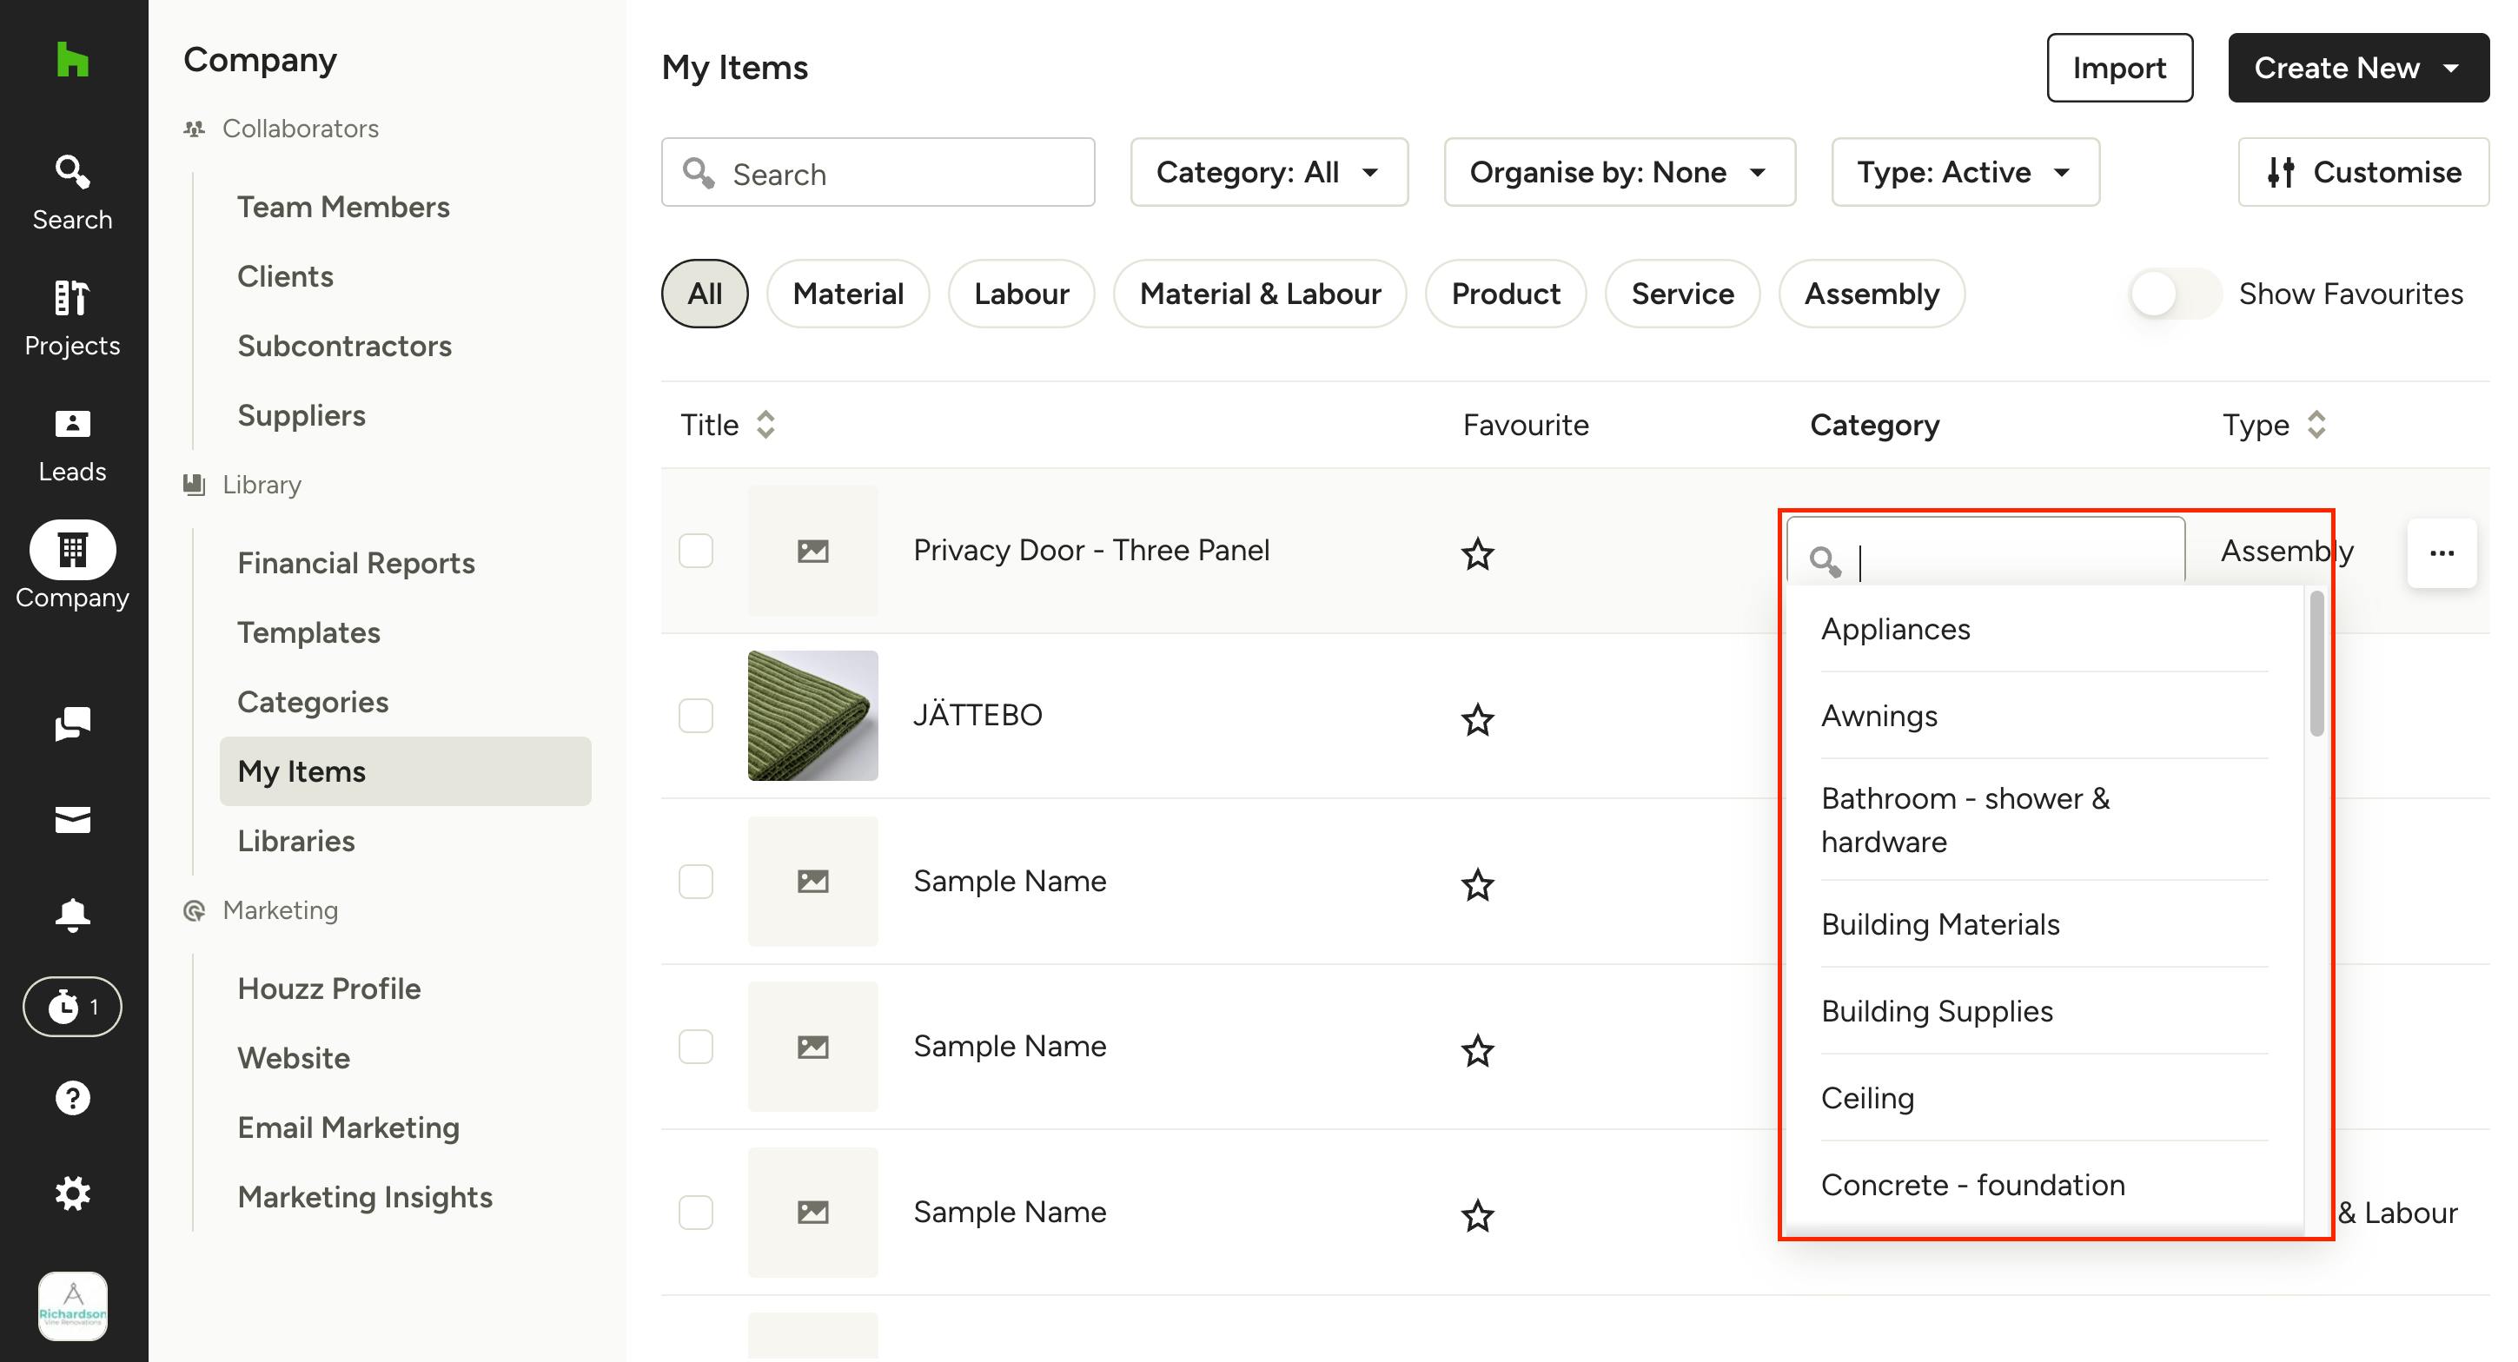
Task: Open the Houzz home logo
Action: tap(72, 61)
